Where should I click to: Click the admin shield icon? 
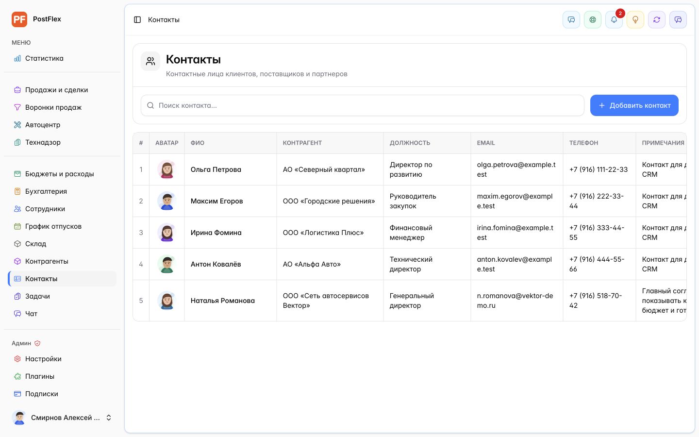(37, 343)
